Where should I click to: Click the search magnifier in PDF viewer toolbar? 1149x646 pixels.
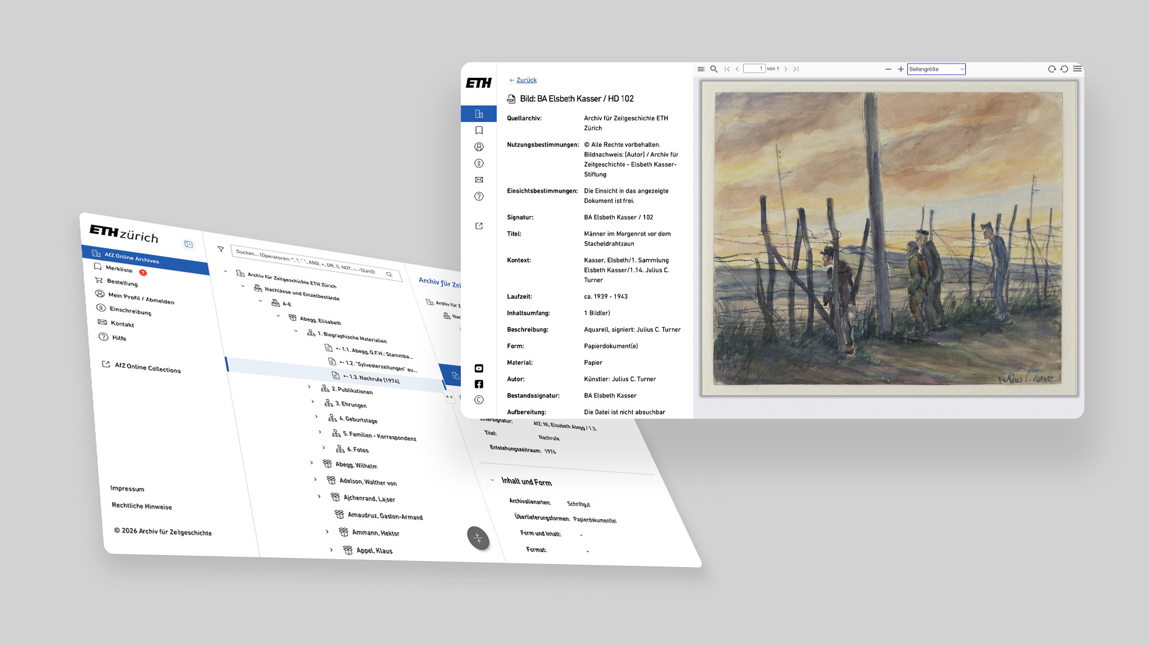714,69
